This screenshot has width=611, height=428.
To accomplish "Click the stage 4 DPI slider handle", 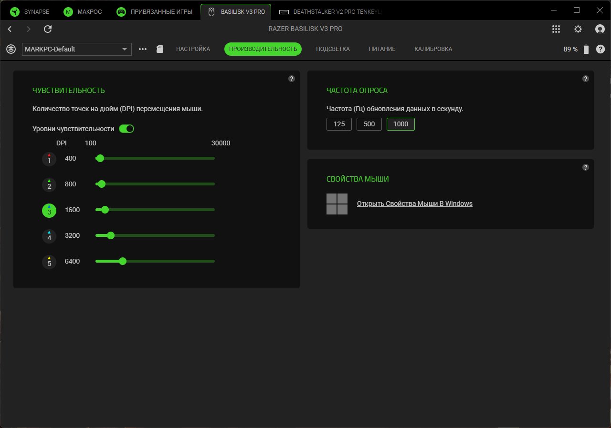I will click(111, 235).
